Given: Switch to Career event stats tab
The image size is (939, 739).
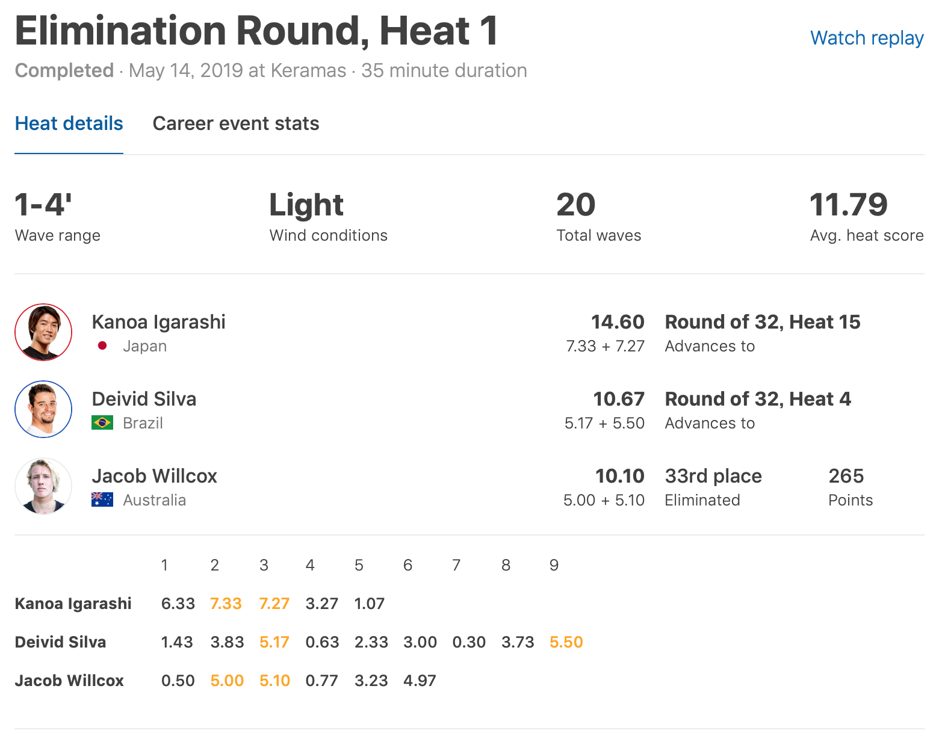Looking at the screenshot, I should pos(236,123).
